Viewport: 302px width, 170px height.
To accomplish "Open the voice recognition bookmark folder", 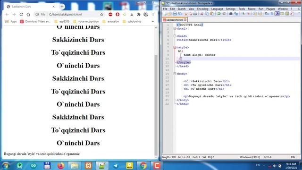I will 86,21.
